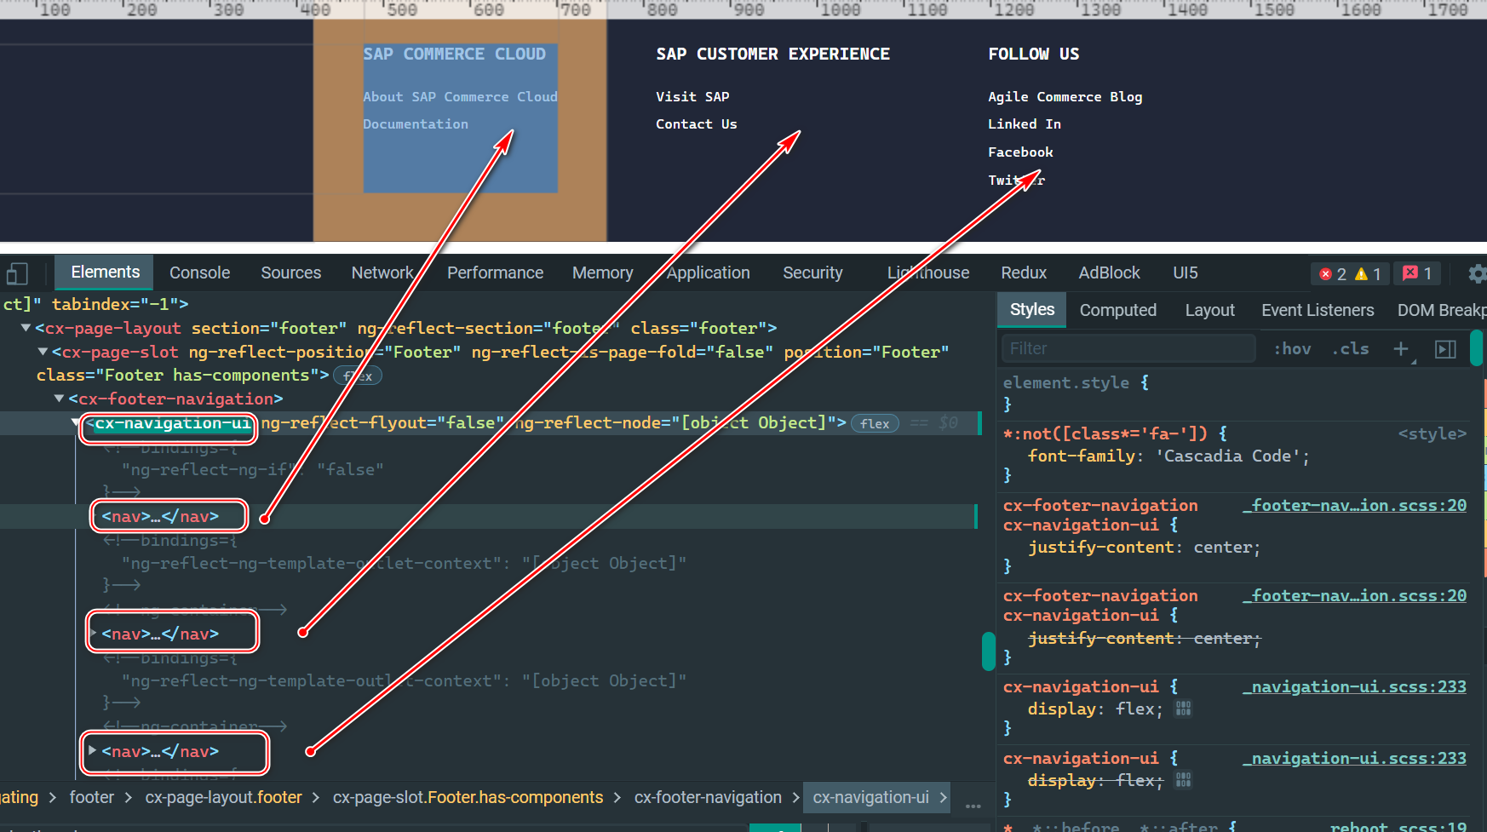Viewport: 1487px width, 832px height.
Task: Open the Lighthouse tab
Action: click(x=928, y=273)
